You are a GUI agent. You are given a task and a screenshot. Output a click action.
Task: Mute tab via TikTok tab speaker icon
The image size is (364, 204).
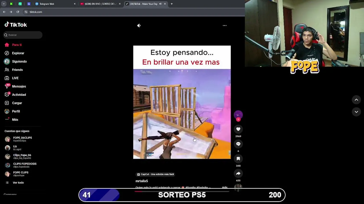[160, 4]
